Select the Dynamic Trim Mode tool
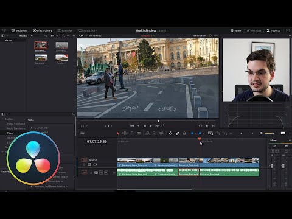The image size is (292, 219). pos(132,133)
